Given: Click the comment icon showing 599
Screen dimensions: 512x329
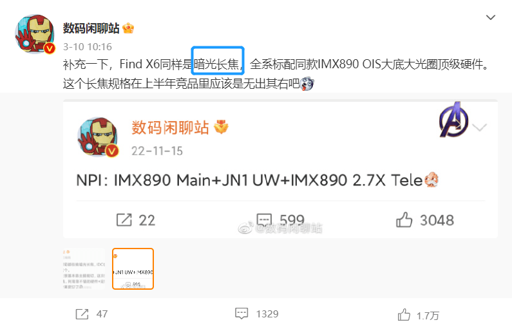Looking at the screenshot, I should [264, 220].
